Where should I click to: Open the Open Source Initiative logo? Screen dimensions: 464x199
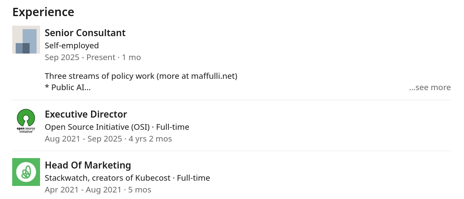click(26, 121)
